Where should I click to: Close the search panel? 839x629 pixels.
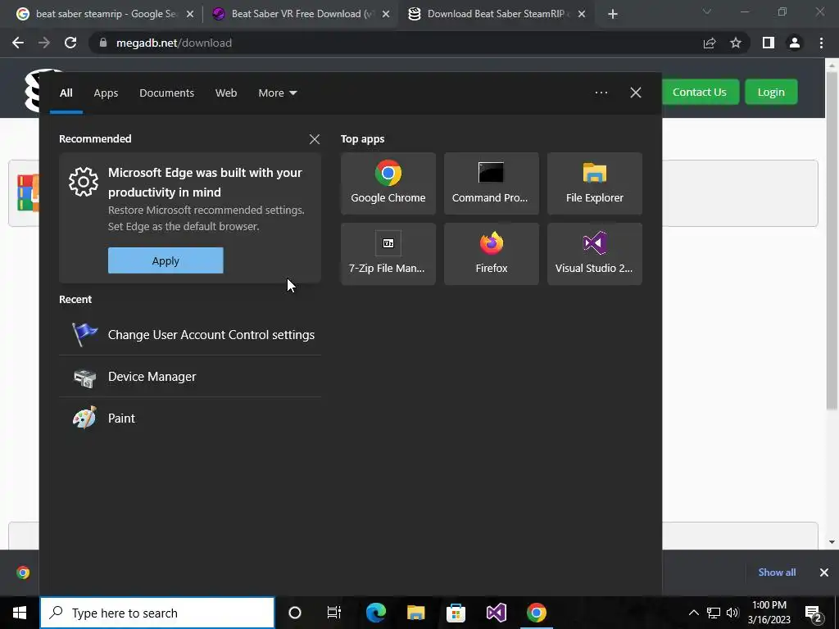click(x=635, y=93)
